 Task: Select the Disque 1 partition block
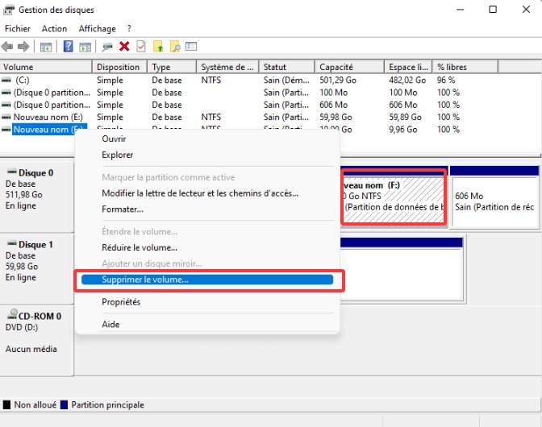click(401, 269)
